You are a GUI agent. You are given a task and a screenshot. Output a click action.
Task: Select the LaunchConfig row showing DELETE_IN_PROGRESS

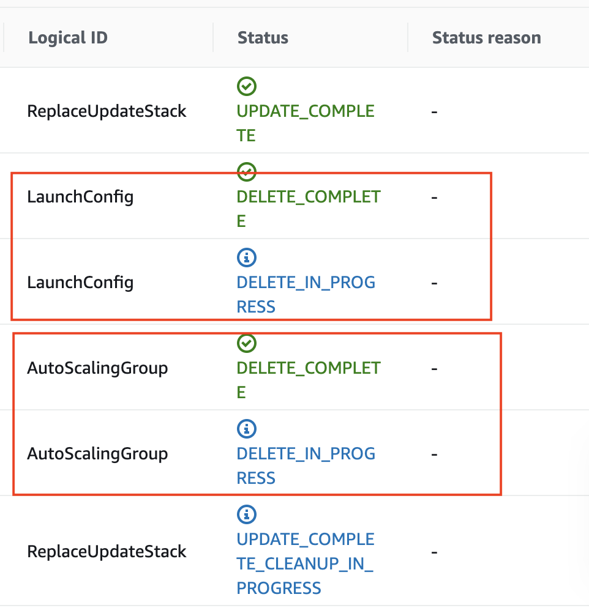(x=294, y=282)
